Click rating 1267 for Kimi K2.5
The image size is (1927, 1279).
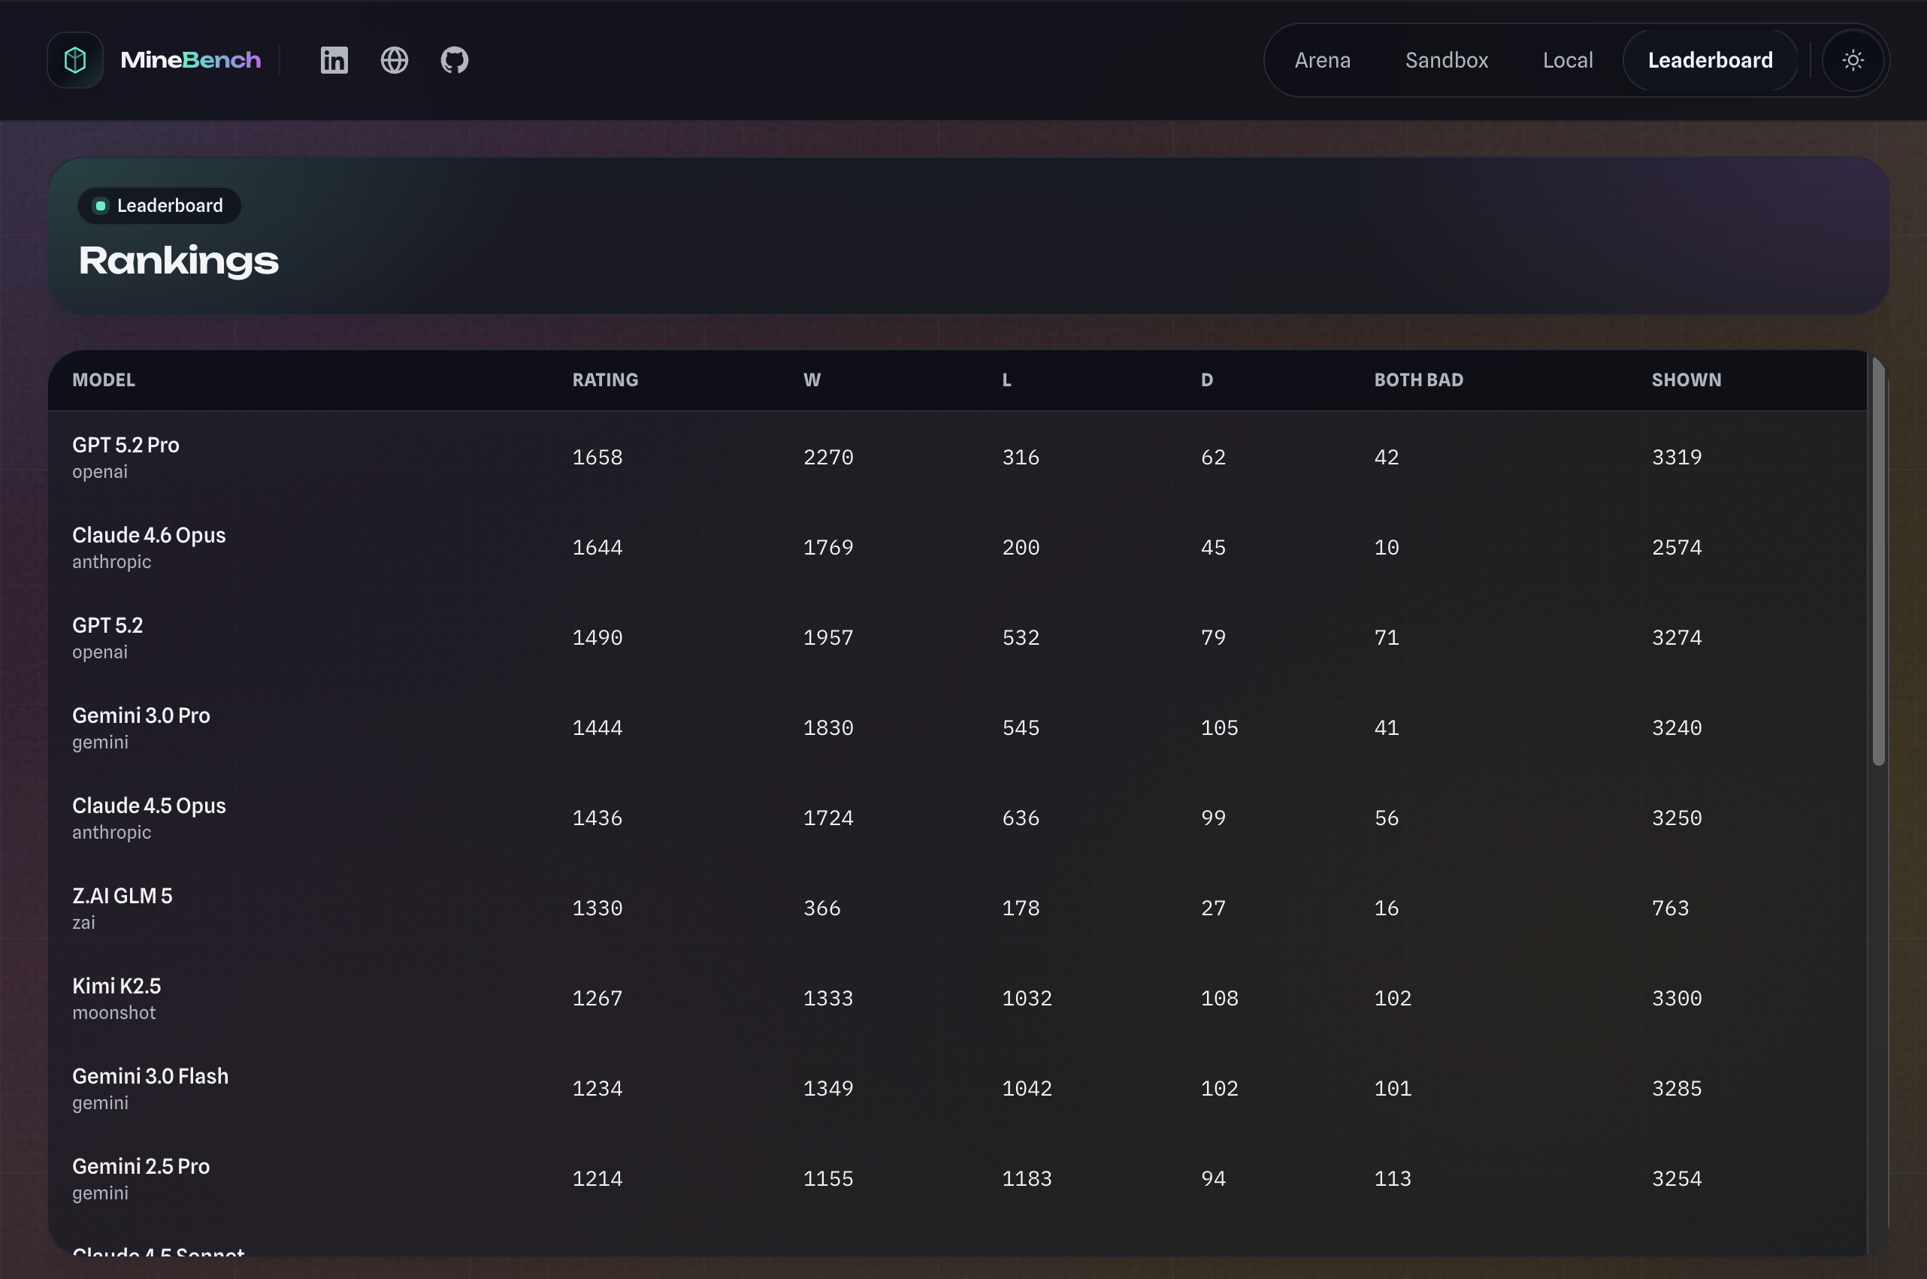[x=597, y=999]
